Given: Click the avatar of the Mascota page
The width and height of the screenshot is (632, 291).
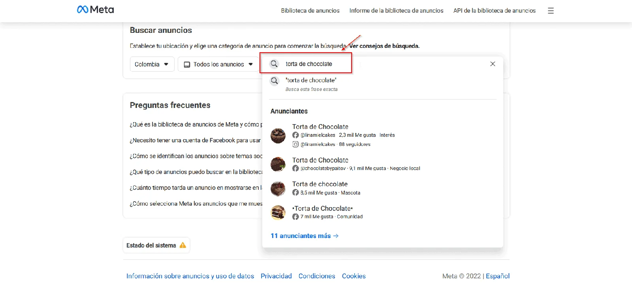Looking at the screenshot, I should [x=278, y=189].
